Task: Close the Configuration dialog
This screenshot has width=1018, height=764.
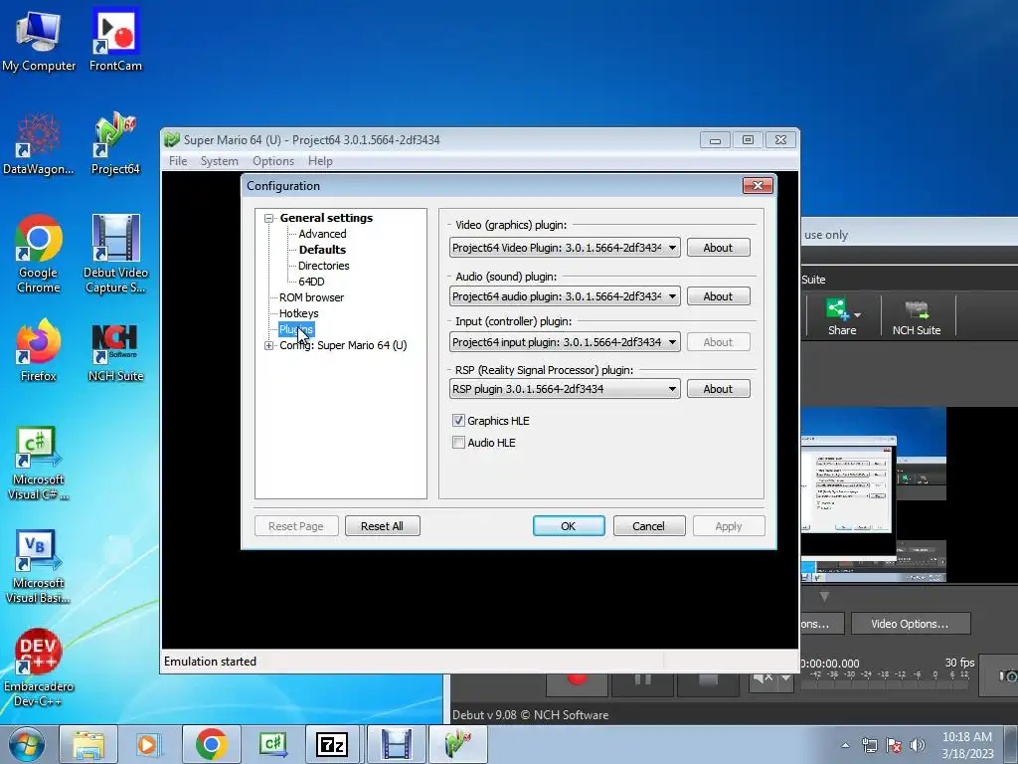Action: tap(758, 186)
